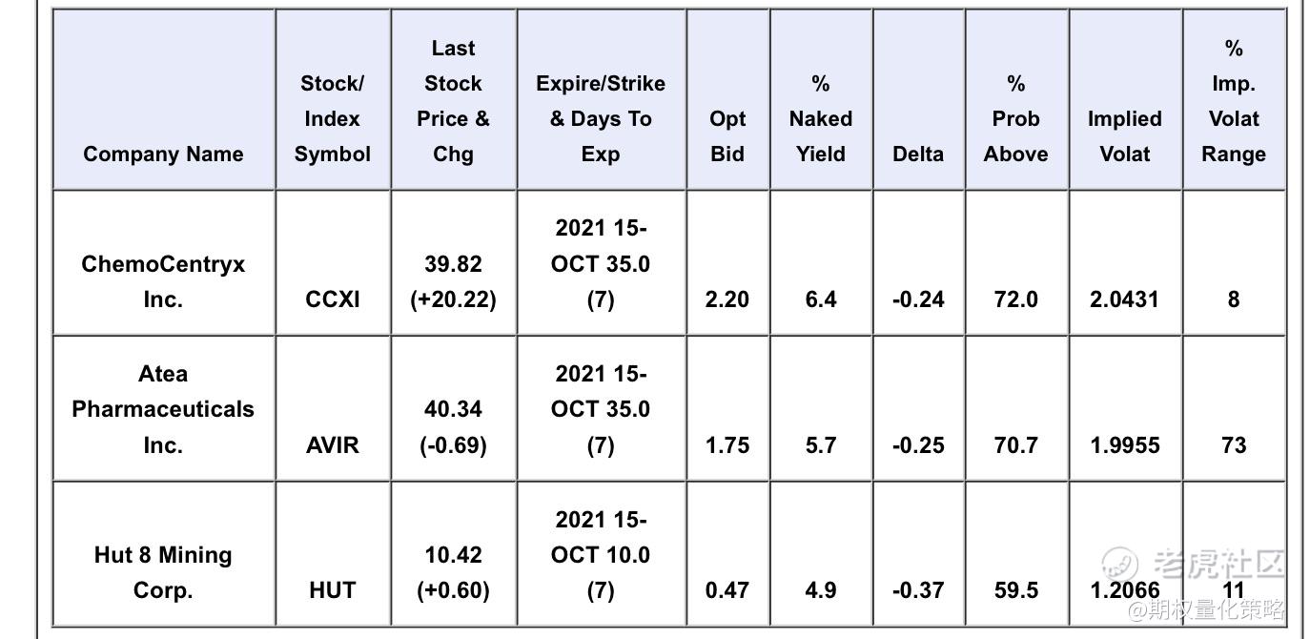The height and width of the screenshot is (639, 1310).
Task: Open the CCXI stock symbol
Action: click(x=333, y=299)
